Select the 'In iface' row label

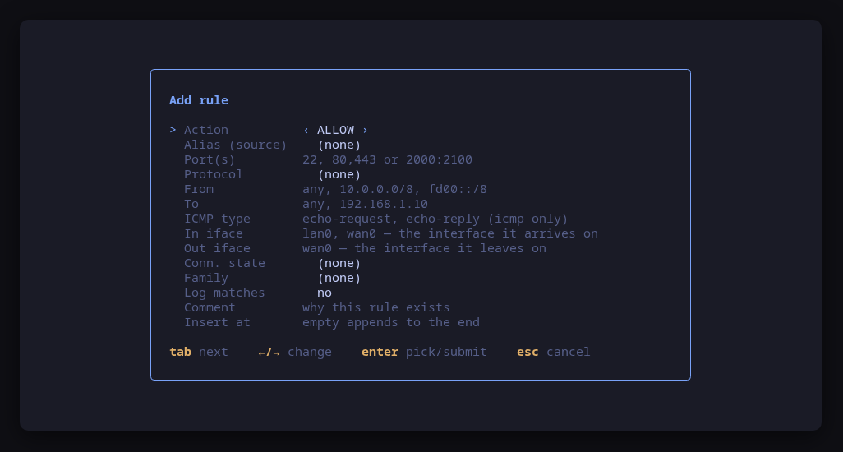point(214,233)
